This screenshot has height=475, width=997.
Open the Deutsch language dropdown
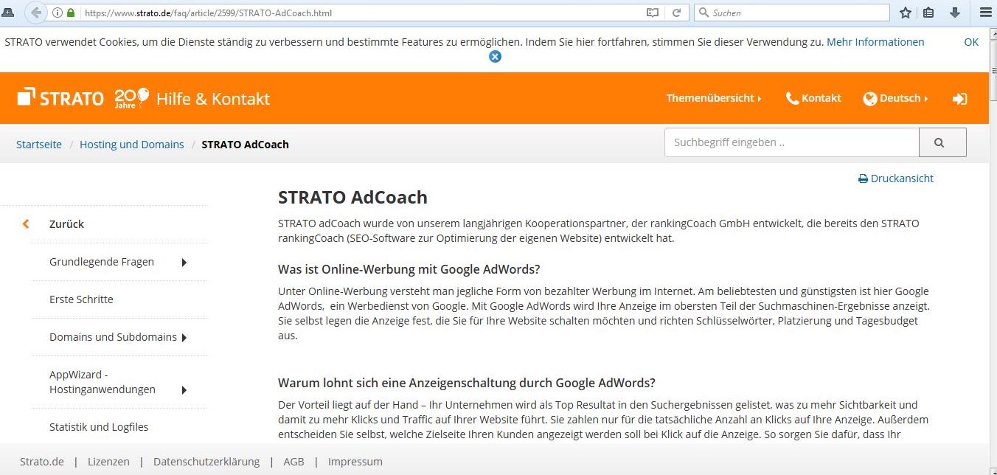(895, 98)
